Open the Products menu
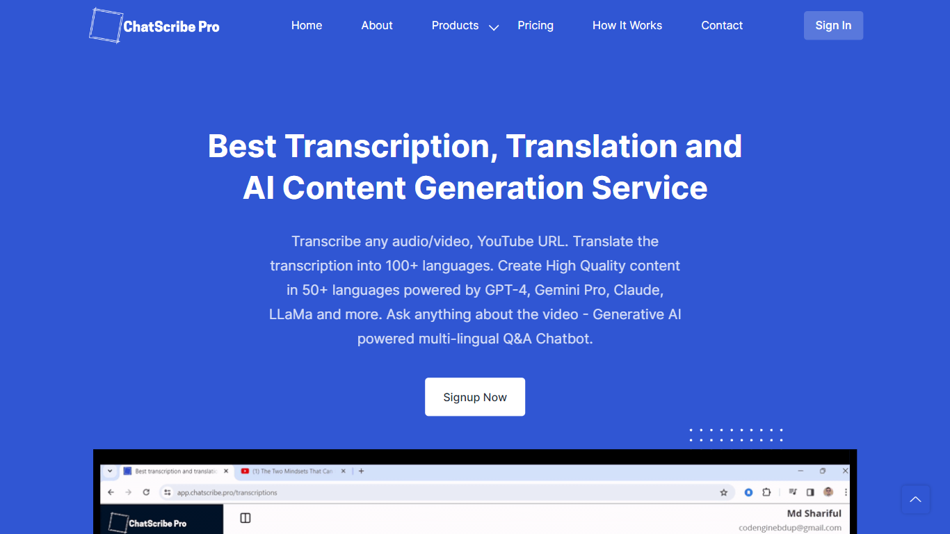This screenshot has width=950, height=534. 455,26
